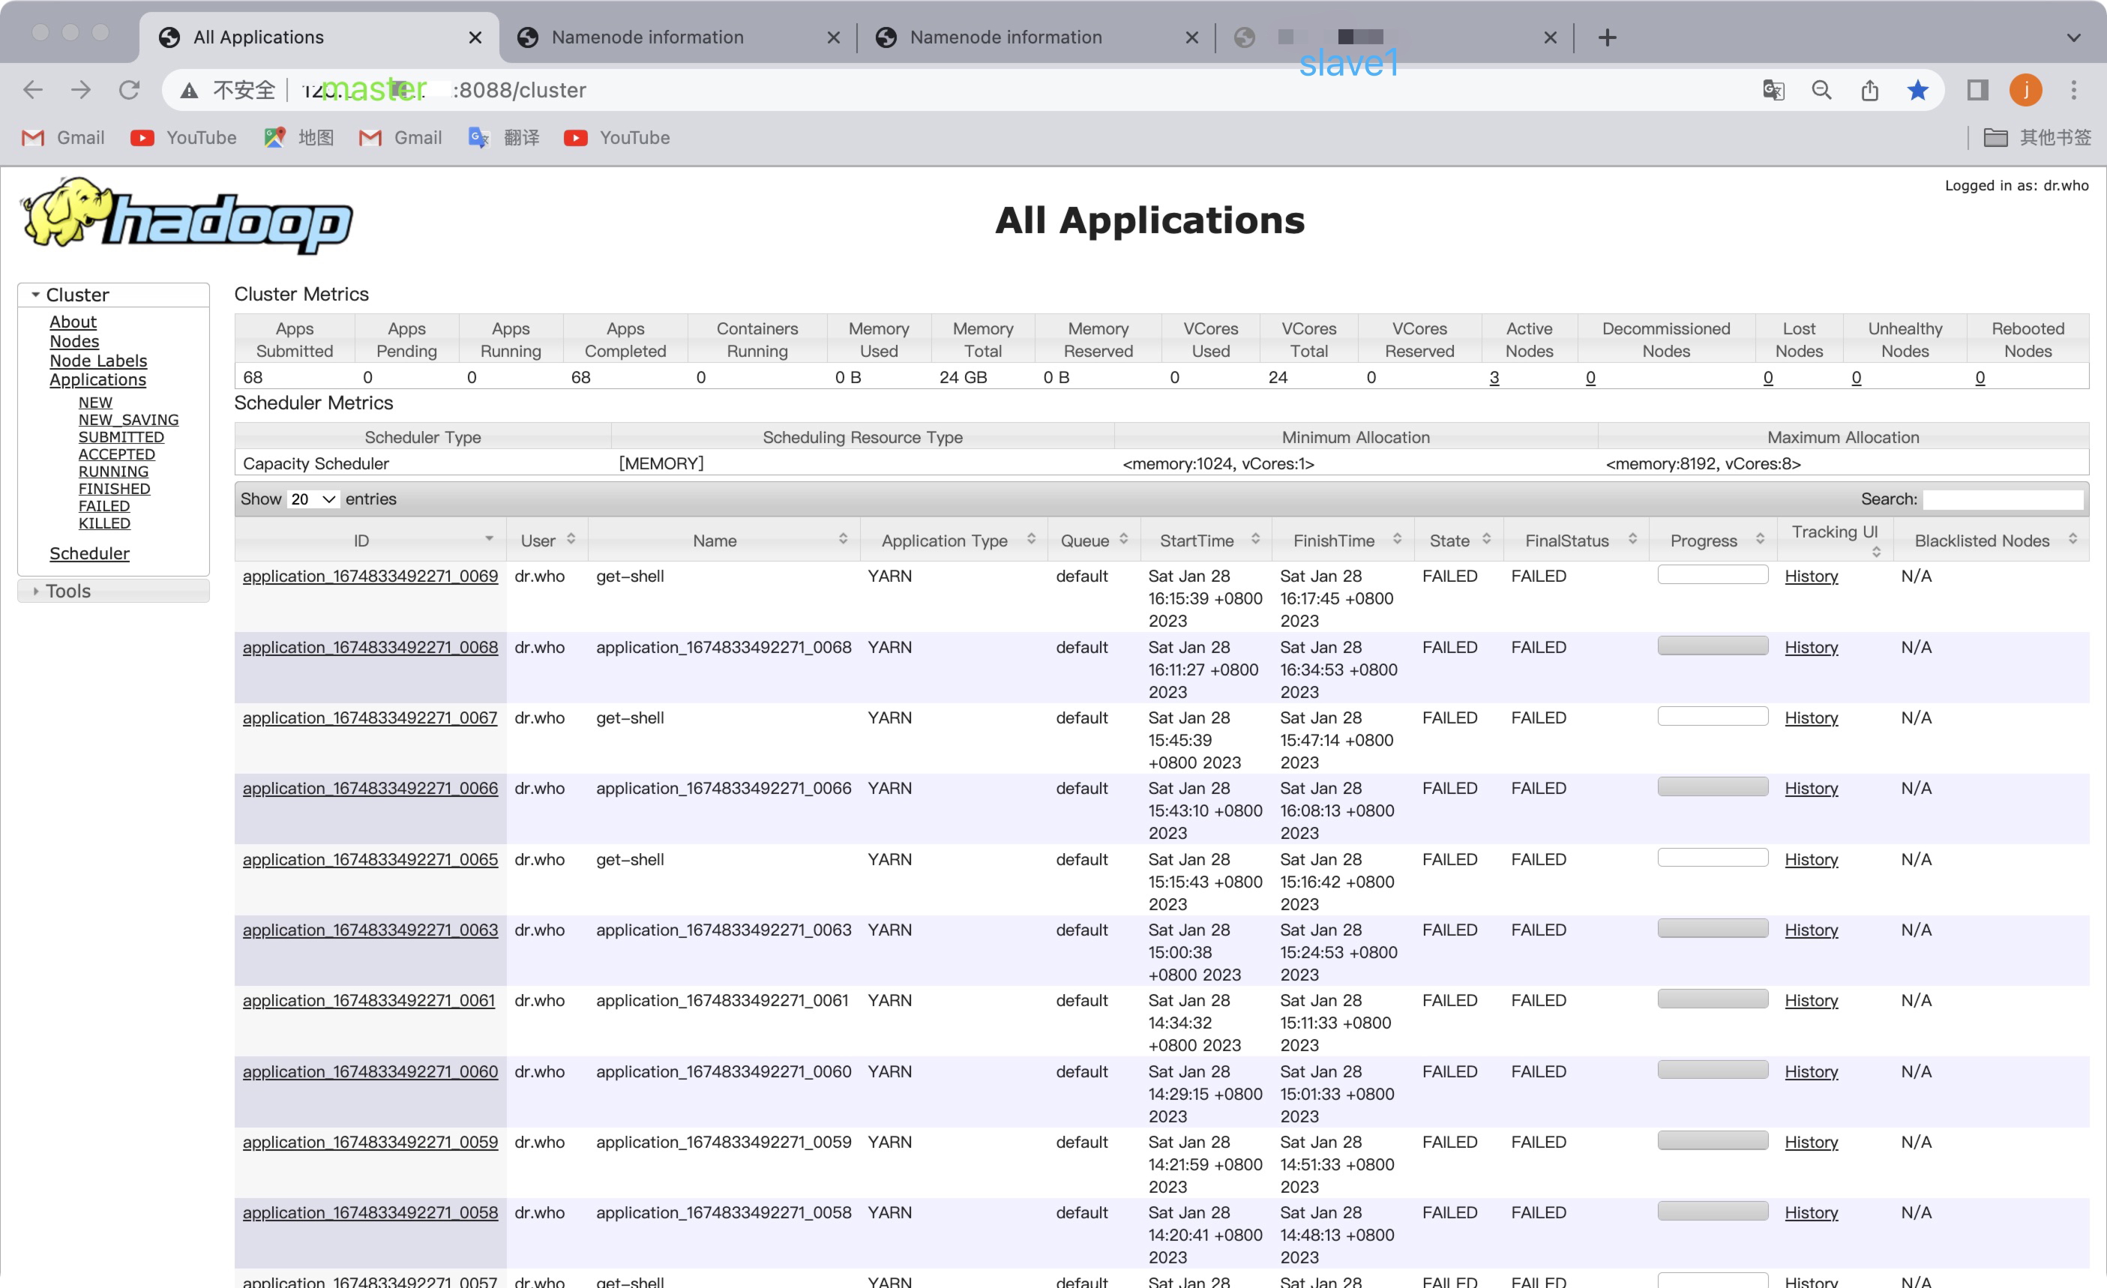Sort the table by User column
Viewport: 2107px width, 1288px height.
tap(547, 541)
